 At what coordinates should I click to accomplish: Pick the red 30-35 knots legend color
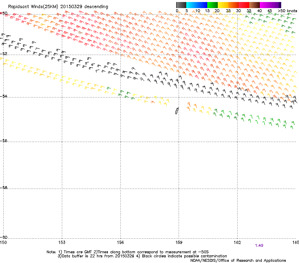244,5
